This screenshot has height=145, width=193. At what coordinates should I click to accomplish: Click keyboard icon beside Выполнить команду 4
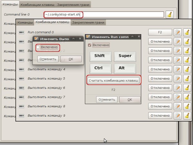(22, 69)
